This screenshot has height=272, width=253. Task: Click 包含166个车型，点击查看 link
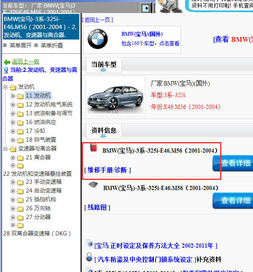click(150, 43)
